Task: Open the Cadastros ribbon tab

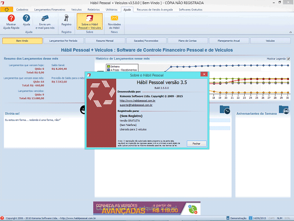Action: 22,10
